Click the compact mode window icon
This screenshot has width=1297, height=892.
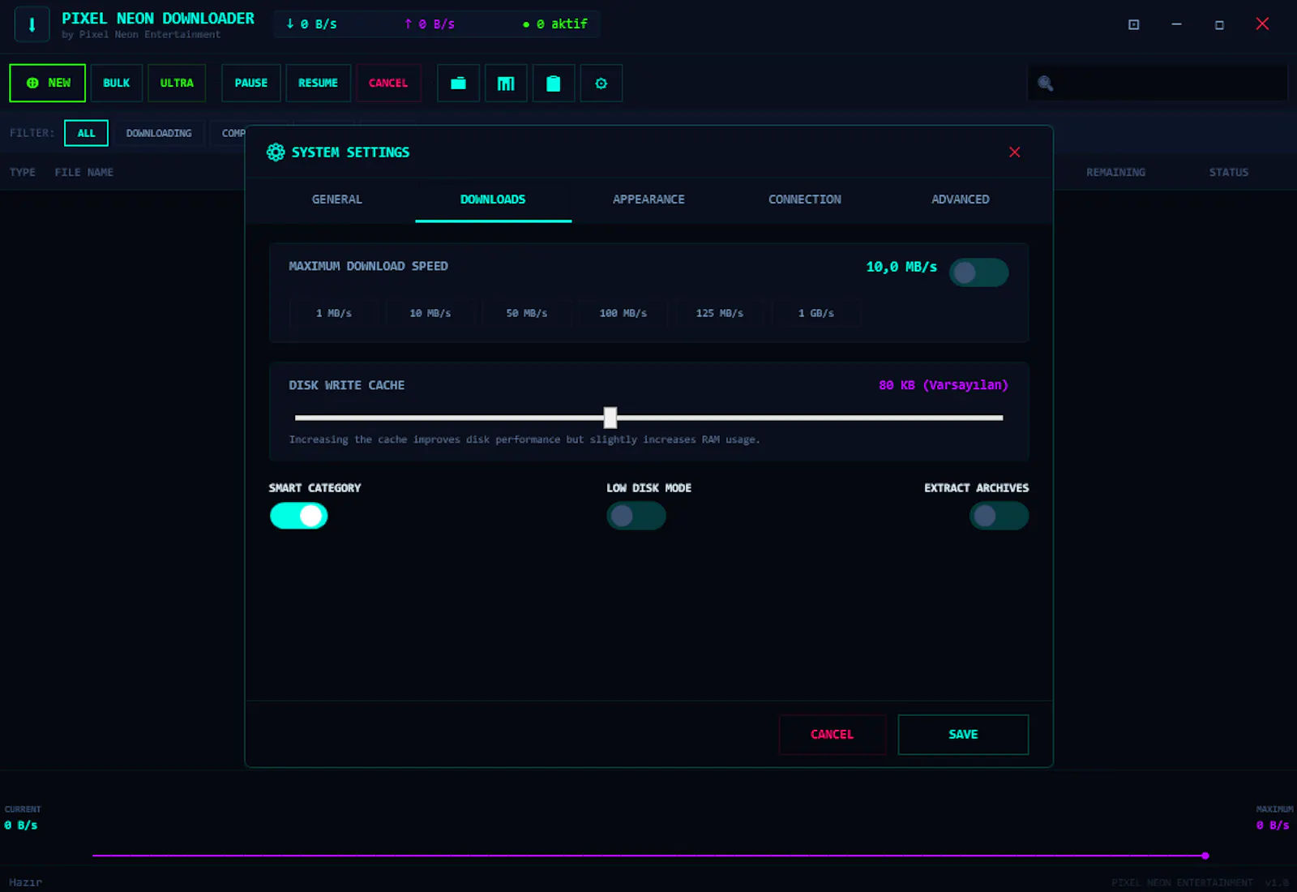1134,24
